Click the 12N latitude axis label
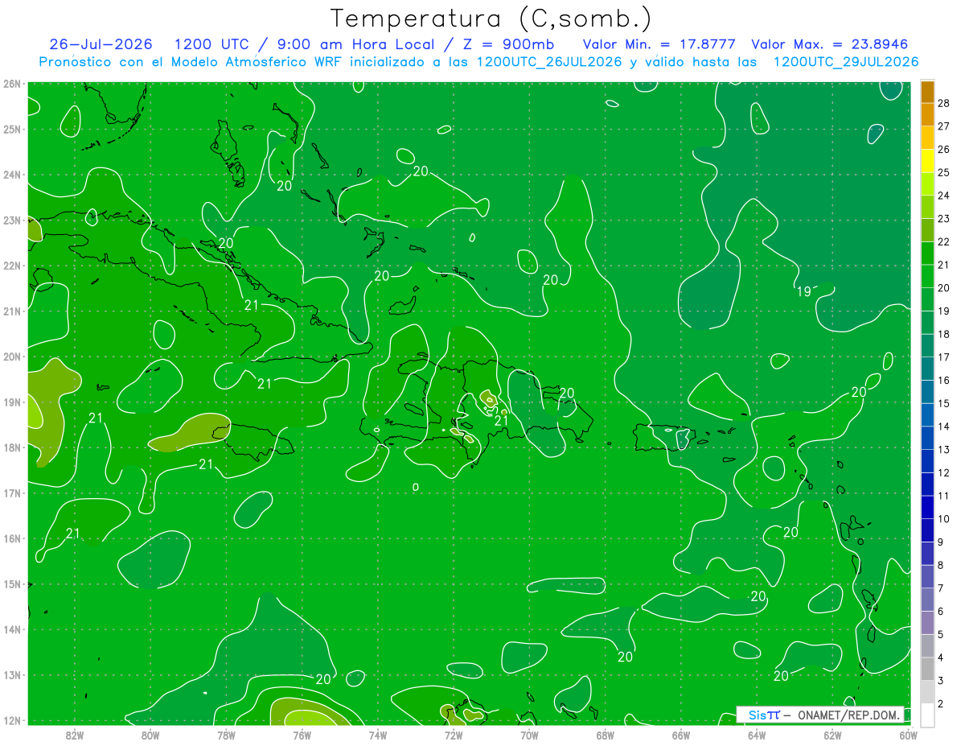This screenshot has width=965, height=746. pyautogui.click(x=11, y=720)
